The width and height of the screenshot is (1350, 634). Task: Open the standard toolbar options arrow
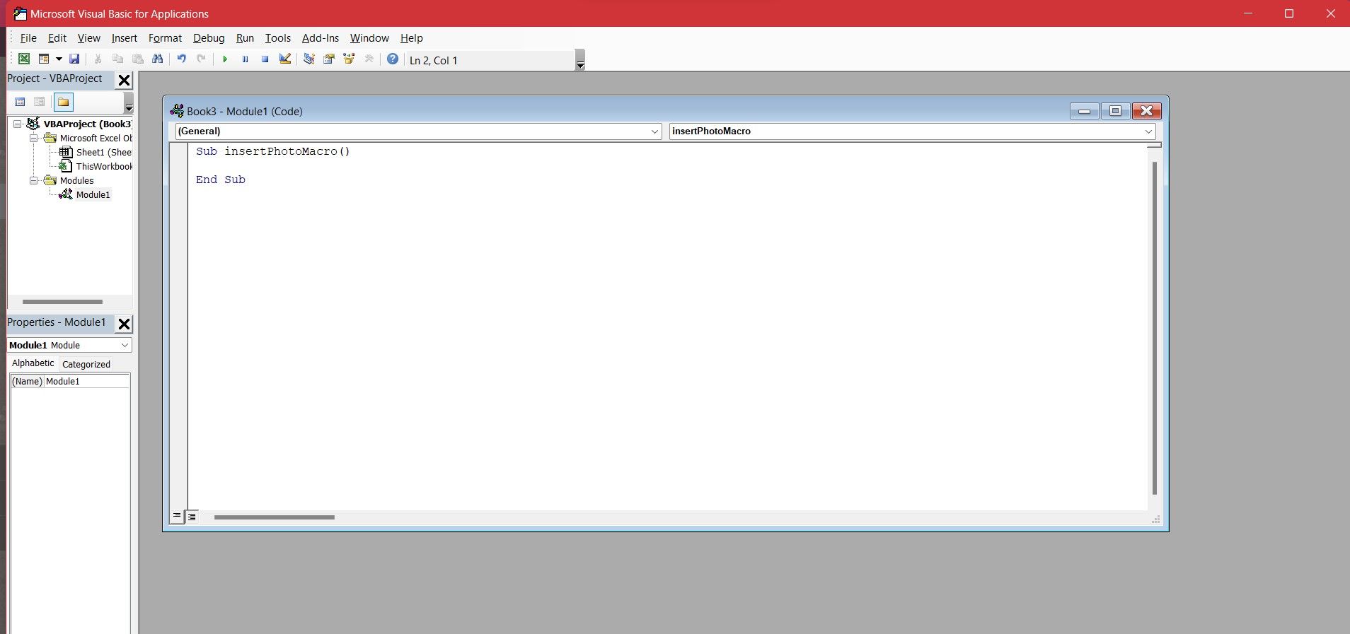[580, 60]
